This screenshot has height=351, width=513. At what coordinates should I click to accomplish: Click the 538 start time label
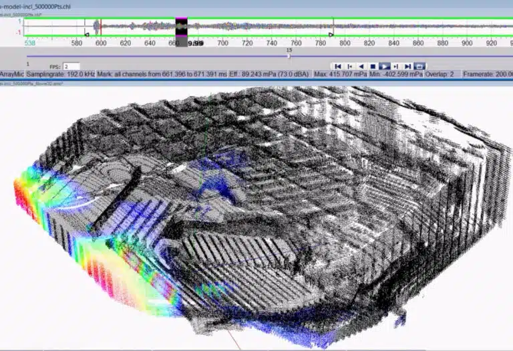click(30, 43)
